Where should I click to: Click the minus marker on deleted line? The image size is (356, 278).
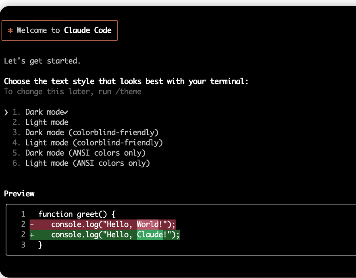tap(31, 224)
